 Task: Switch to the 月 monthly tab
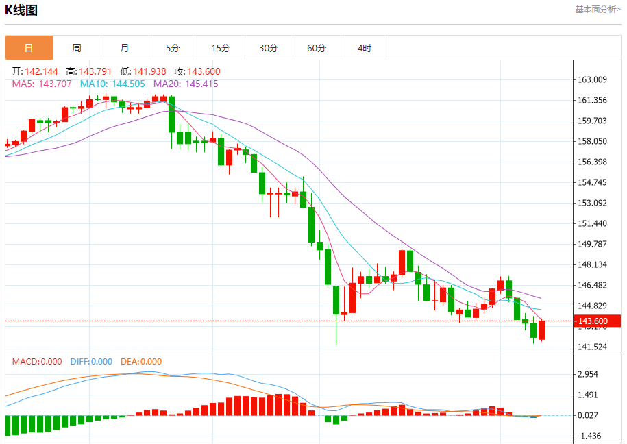pyautogui.click(x=125, y=48)
